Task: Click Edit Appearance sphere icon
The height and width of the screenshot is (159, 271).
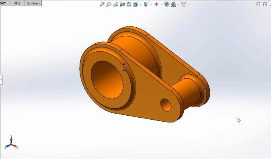Action: (166, 4)
